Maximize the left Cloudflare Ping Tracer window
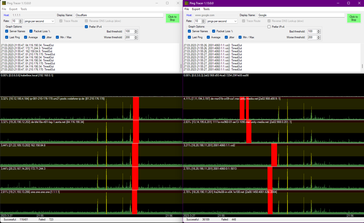Screen dimensions: 364x223 (167, 3)
